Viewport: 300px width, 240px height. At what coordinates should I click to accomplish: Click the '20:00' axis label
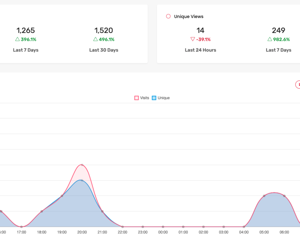[x=82, y=232]
